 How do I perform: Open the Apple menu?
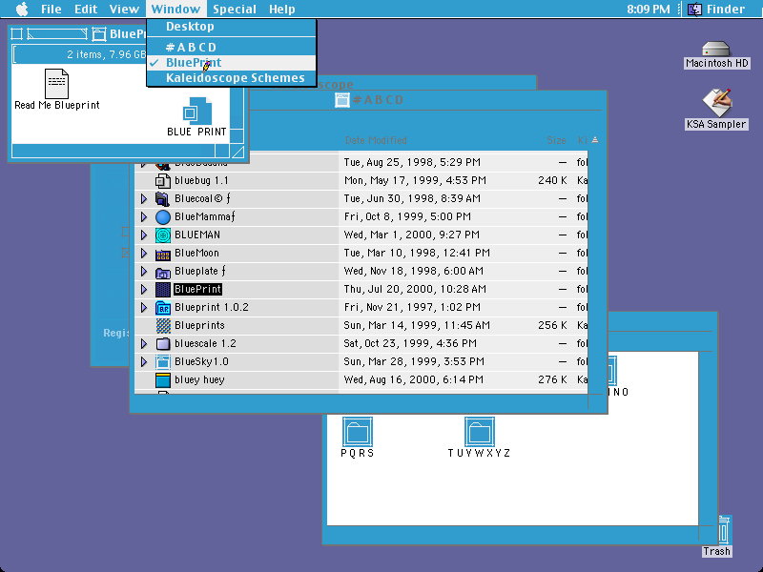point(22,9)
